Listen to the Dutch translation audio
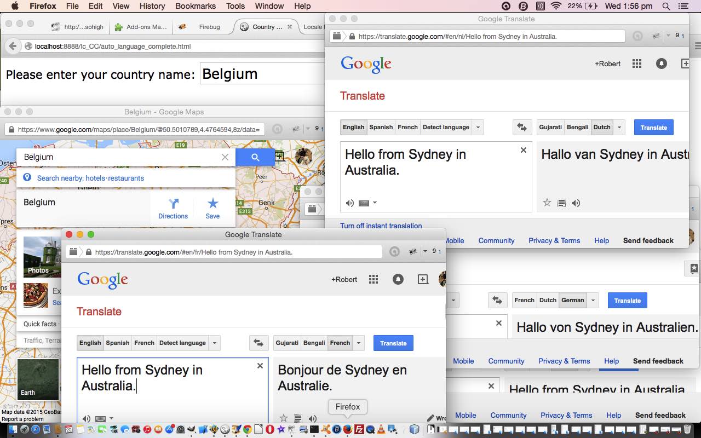 (576, 203)
